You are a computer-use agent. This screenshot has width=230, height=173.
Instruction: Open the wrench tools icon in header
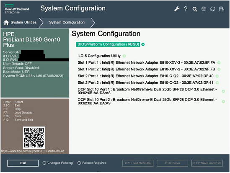pyautogui.click(x=177, y=9)
